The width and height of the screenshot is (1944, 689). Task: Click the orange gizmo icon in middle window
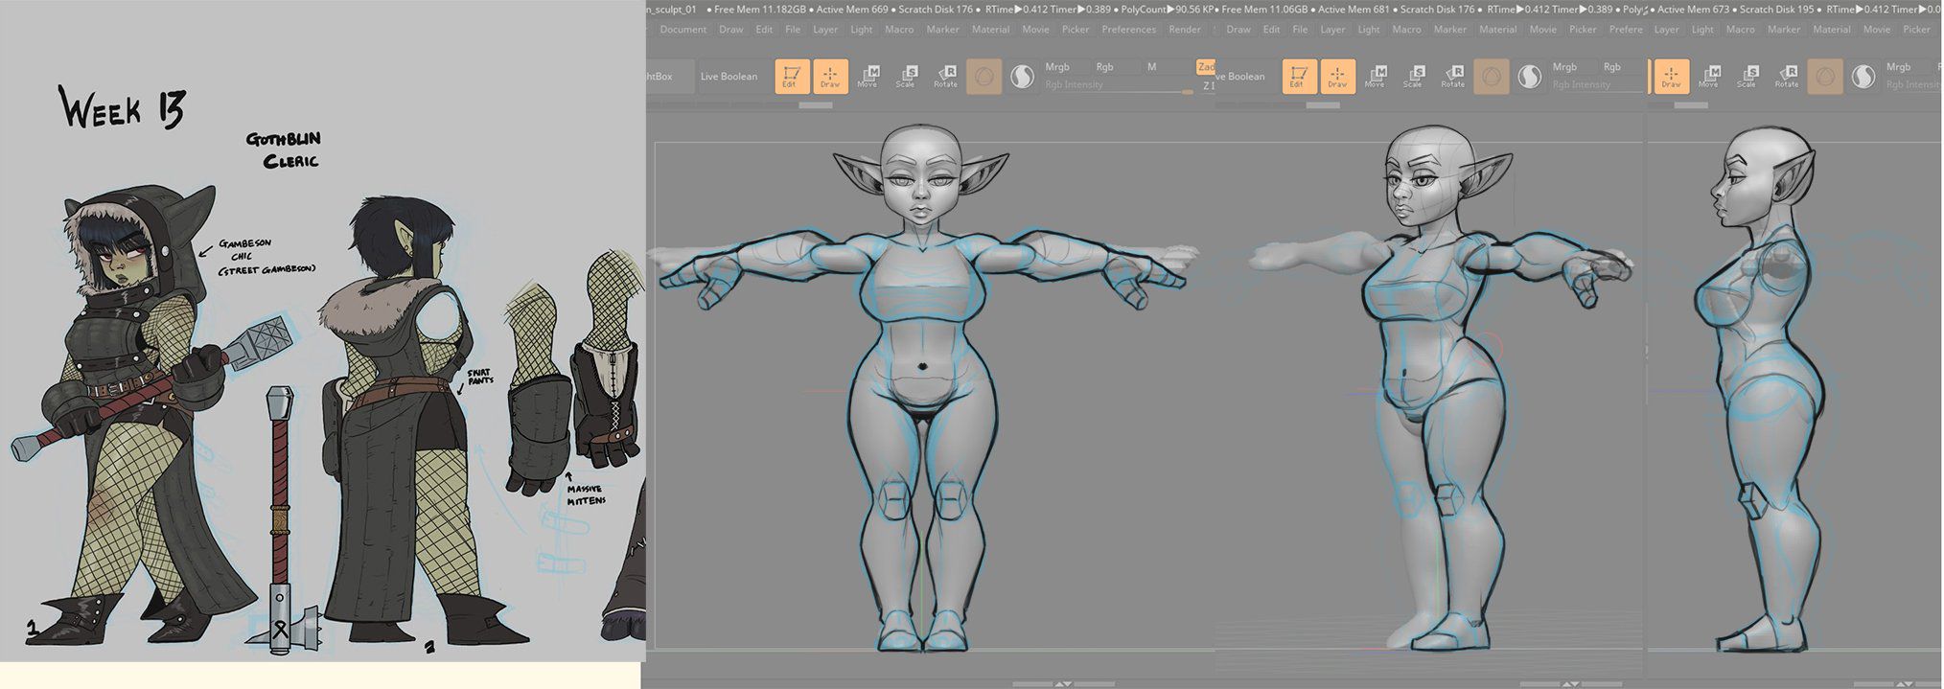[1492, 77]
